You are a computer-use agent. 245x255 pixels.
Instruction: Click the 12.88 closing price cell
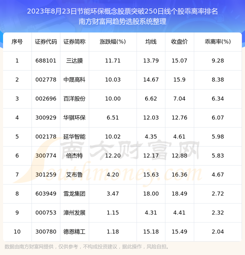(179, 156)
